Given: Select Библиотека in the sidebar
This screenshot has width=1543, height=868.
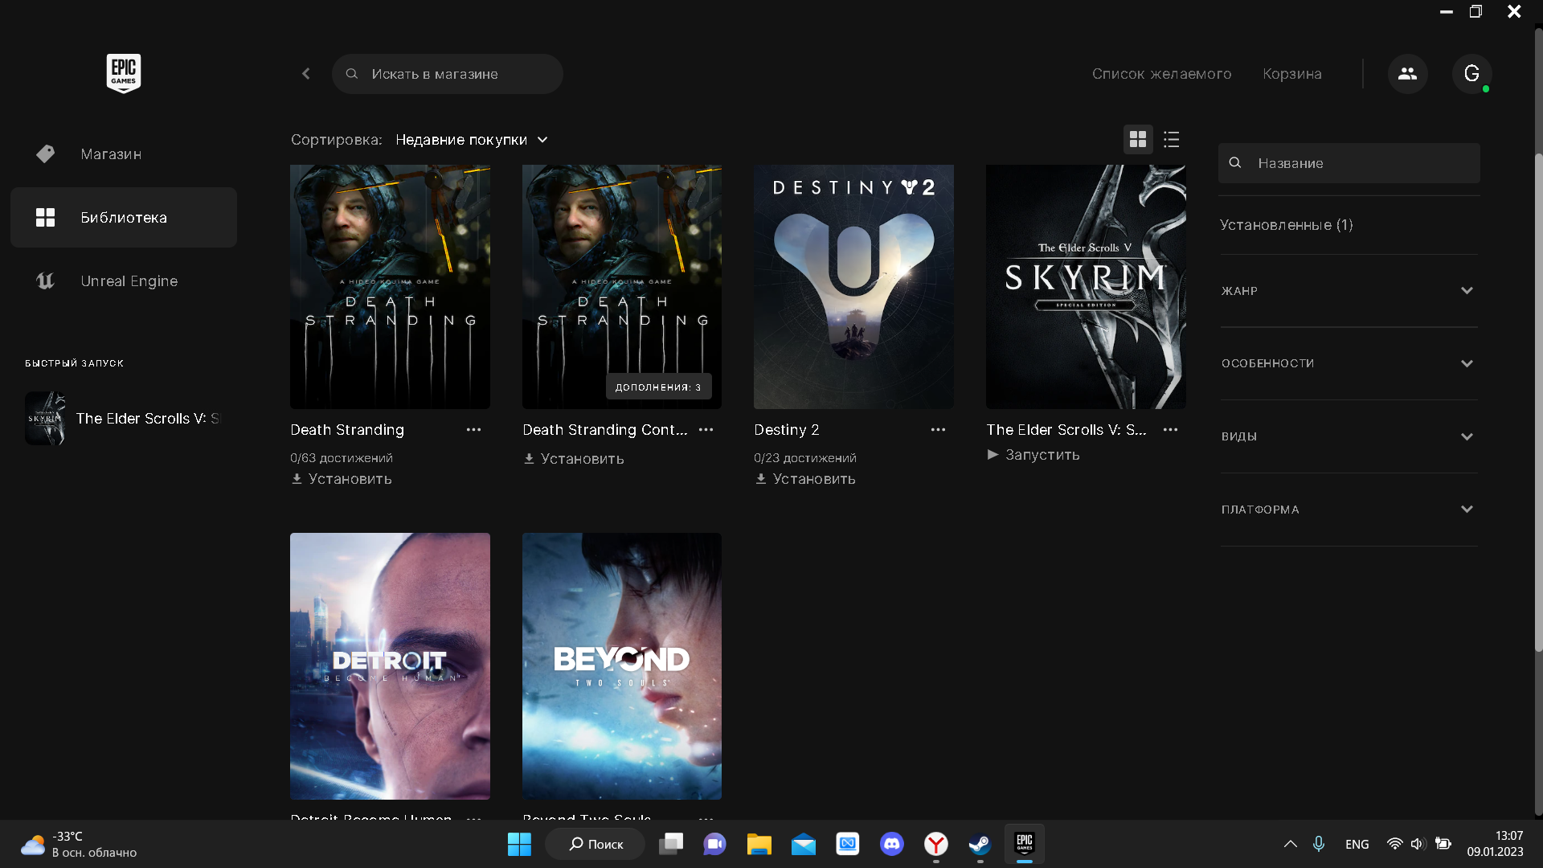Looking at the screenshot, I should (x=124, y=218).
